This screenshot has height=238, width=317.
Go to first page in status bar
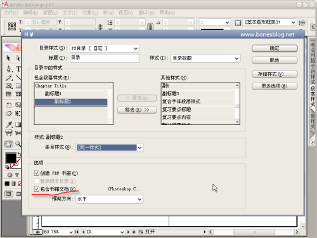click(77, 232)
